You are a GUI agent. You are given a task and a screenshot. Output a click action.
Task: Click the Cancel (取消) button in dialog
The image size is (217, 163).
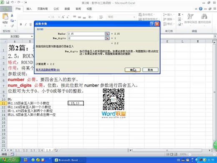(x=150, y=70)
